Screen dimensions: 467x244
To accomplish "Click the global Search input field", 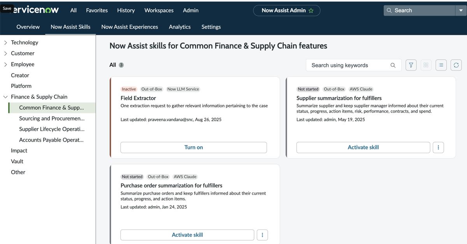I will coord(420,11).
